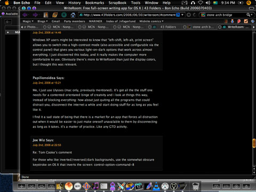Screen dimensions: 256x192
Task: Open the search engine chooser icon
Action: click(203, 15)
